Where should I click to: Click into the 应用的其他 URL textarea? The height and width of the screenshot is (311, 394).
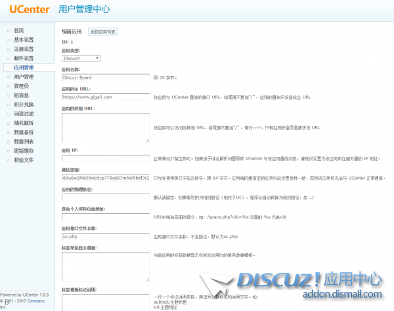(106, 127)
